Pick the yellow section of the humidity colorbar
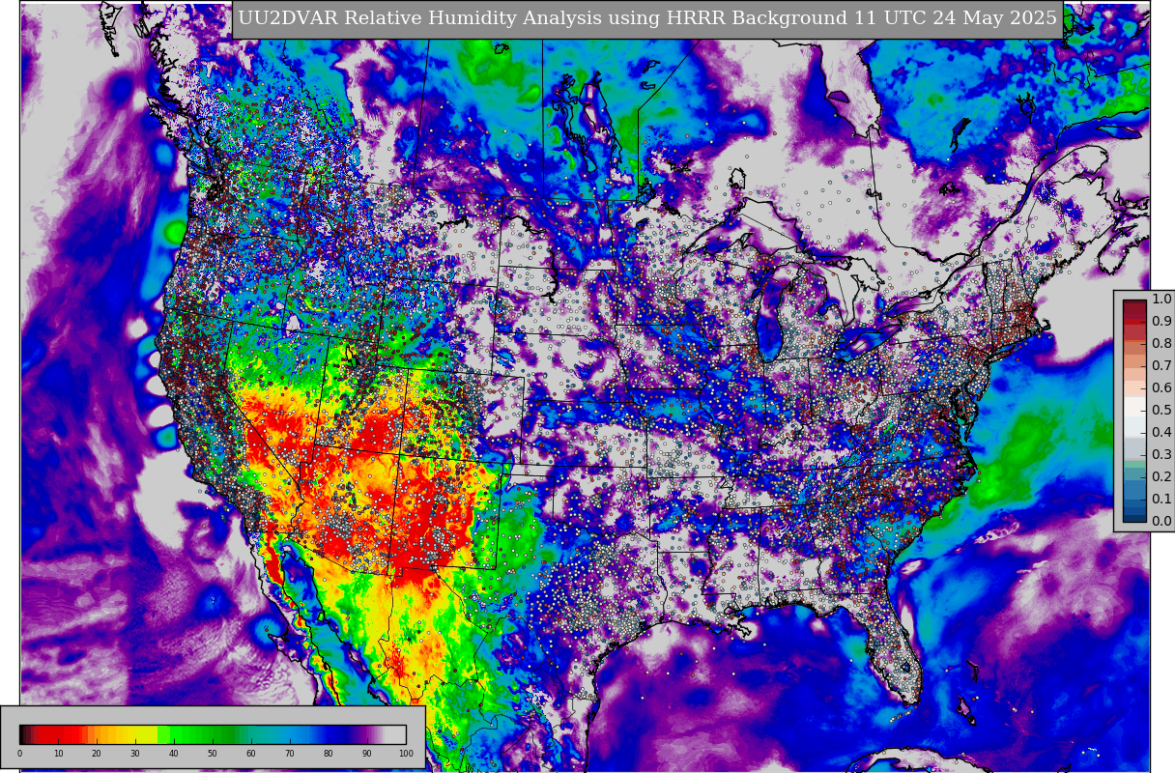This screenshot has width=1175, height=773. point(142,734)
